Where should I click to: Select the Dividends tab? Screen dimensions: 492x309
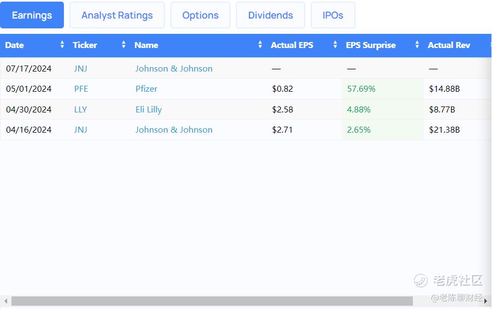click(x=270, y=15)
